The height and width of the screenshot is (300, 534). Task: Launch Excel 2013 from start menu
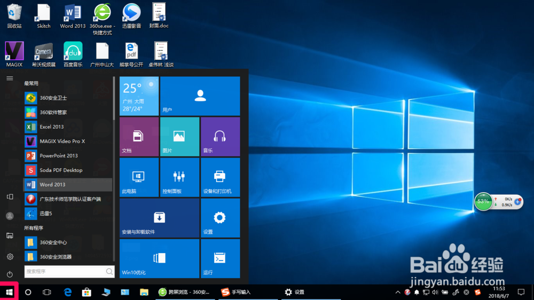(x=68, y=127)
